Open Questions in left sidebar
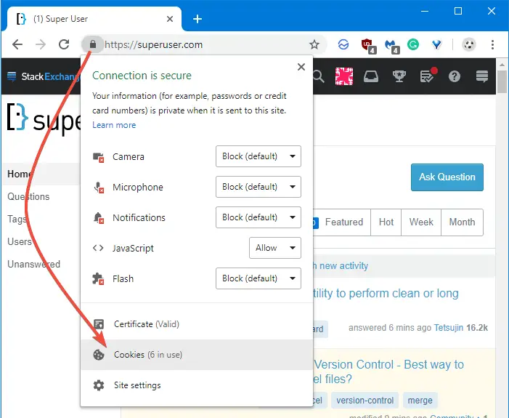Image resolution: width=509 pixels, height=418 pixels. click(x=28, y=197)
